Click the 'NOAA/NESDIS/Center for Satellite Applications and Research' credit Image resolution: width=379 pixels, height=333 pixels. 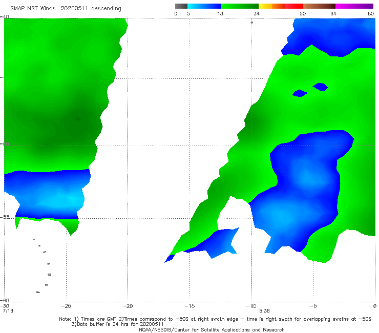[212, 329]
